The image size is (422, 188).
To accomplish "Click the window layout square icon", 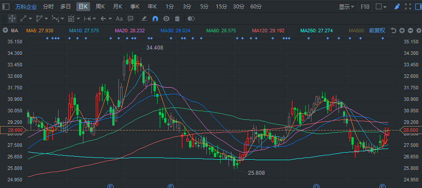I will click(379, 7).
